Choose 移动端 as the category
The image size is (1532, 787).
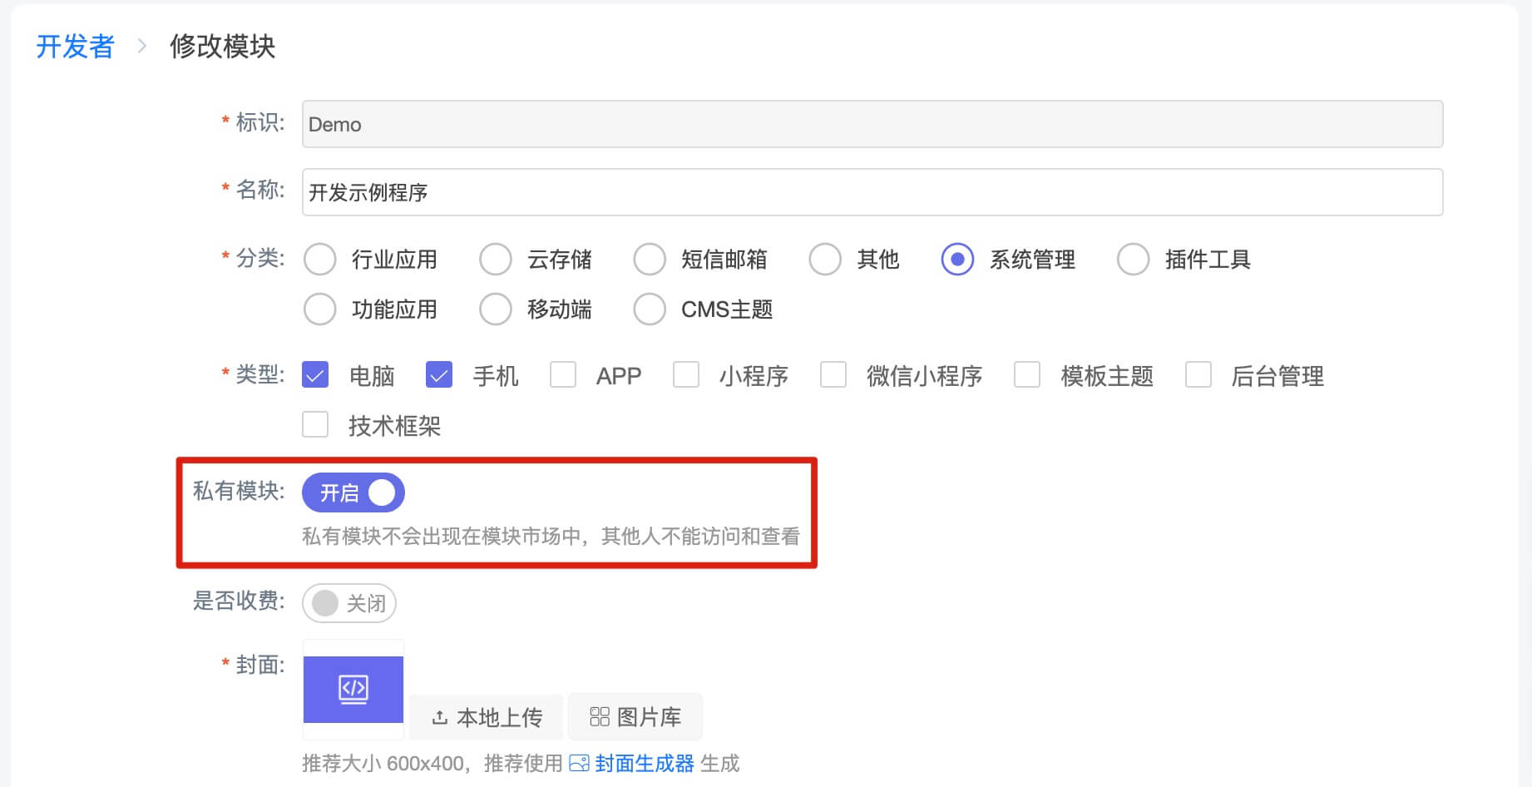click(496, 309)
